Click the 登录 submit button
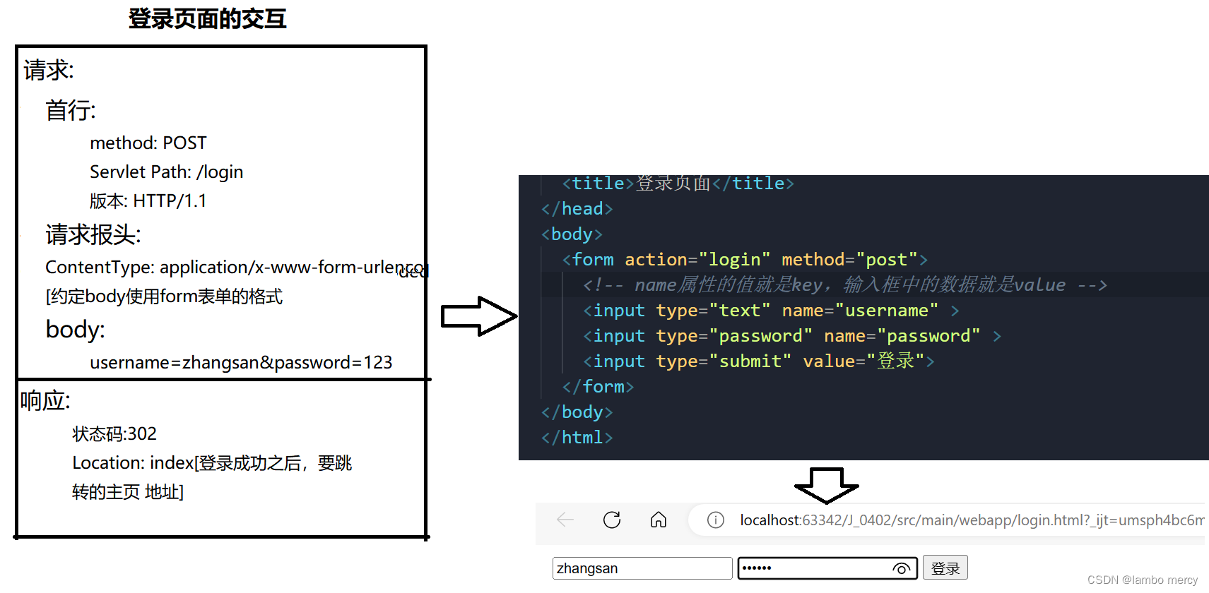The width and height of the screenshot is (1209, 593). (945, 568)
